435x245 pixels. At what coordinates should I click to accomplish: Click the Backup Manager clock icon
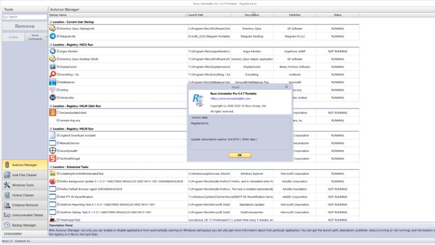pos(7,225)
